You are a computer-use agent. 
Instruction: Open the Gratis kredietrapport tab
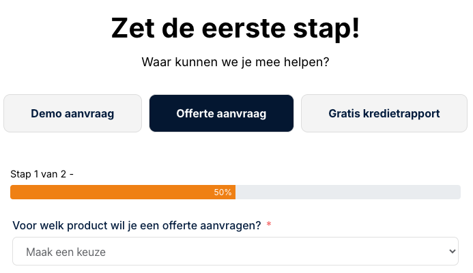pos(384,113)
